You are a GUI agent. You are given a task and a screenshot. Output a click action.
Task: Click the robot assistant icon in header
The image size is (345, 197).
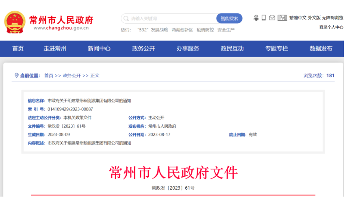(x=256, y=18)
